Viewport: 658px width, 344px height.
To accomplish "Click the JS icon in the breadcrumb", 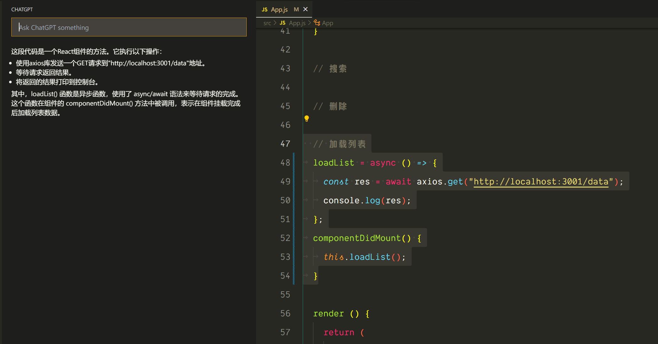I will 282,23.
